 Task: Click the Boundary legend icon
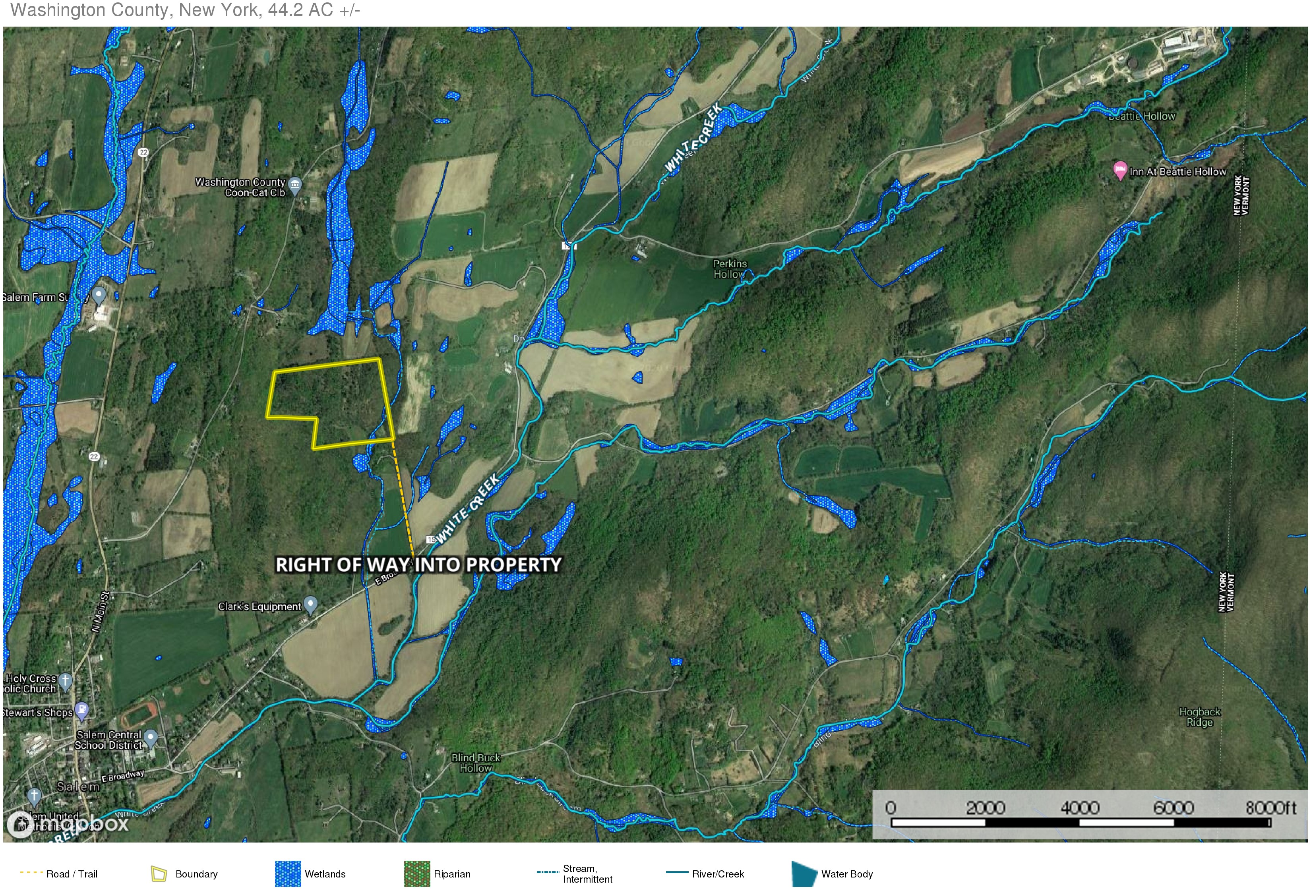159,874
